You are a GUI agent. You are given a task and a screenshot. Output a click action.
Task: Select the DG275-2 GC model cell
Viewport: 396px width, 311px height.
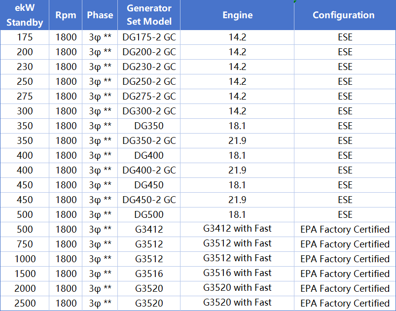point(149,97)
